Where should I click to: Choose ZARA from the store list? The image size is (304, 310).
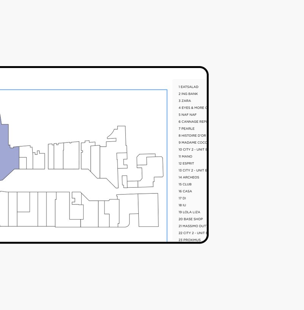point(185,101)
